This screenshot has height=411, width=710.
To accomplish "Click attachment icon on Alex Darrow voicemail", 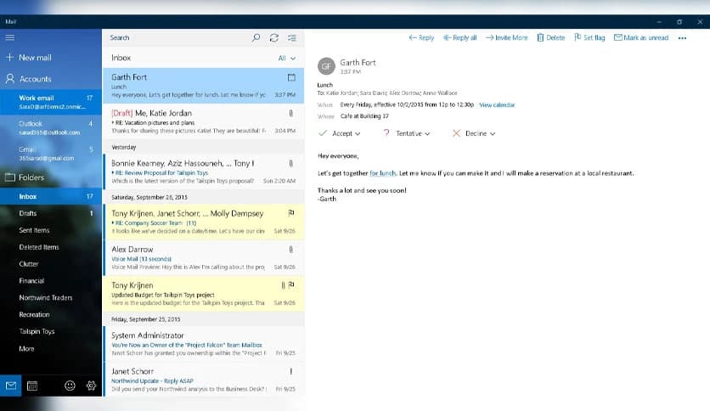I will pyautogui.click(x=290, y=250).
